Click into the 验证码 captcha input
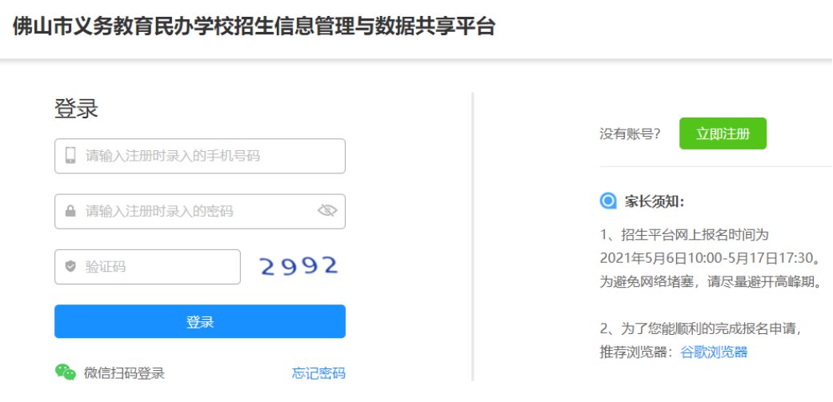Image resolution: width=833 pixels, height=402 pixels. [x=156, y=267]
